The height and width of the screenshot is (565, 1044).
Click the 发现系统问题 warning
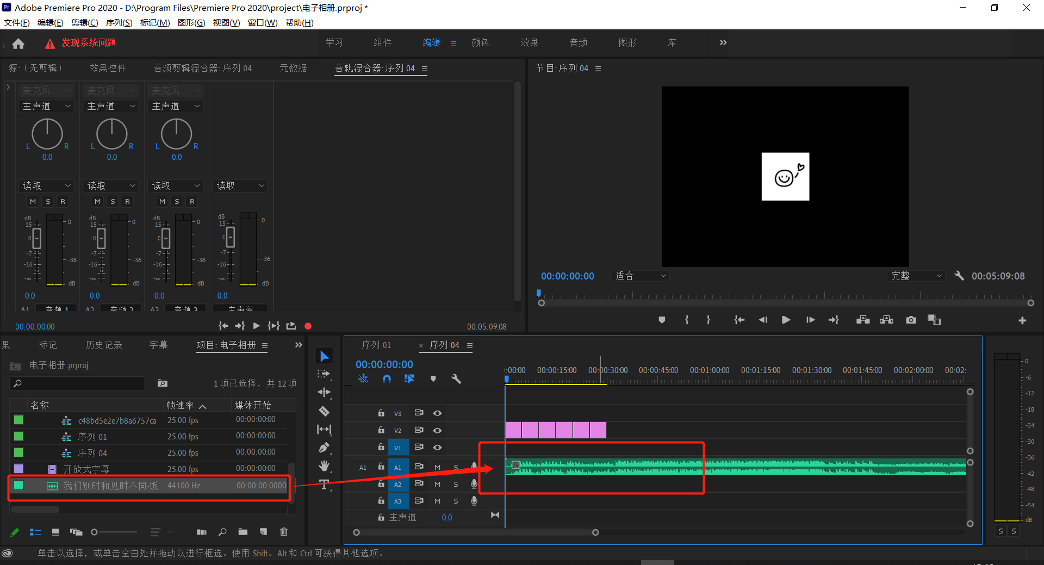(x=88, y=43)
